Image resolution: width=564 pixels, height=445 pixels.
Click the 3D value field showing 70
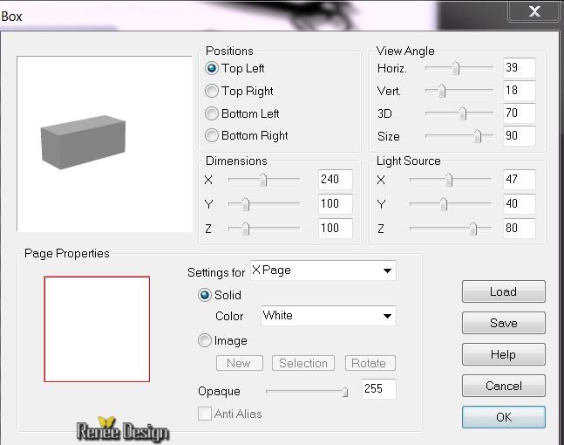[519, 113]
